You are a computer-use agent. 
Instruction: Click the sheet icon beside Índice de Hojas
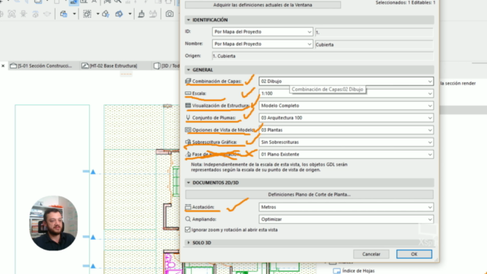point(336,271)
